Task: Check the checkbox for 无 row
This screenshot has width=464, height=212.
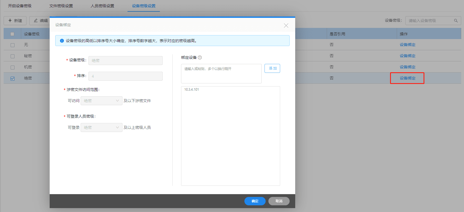Action: [12, 45]
